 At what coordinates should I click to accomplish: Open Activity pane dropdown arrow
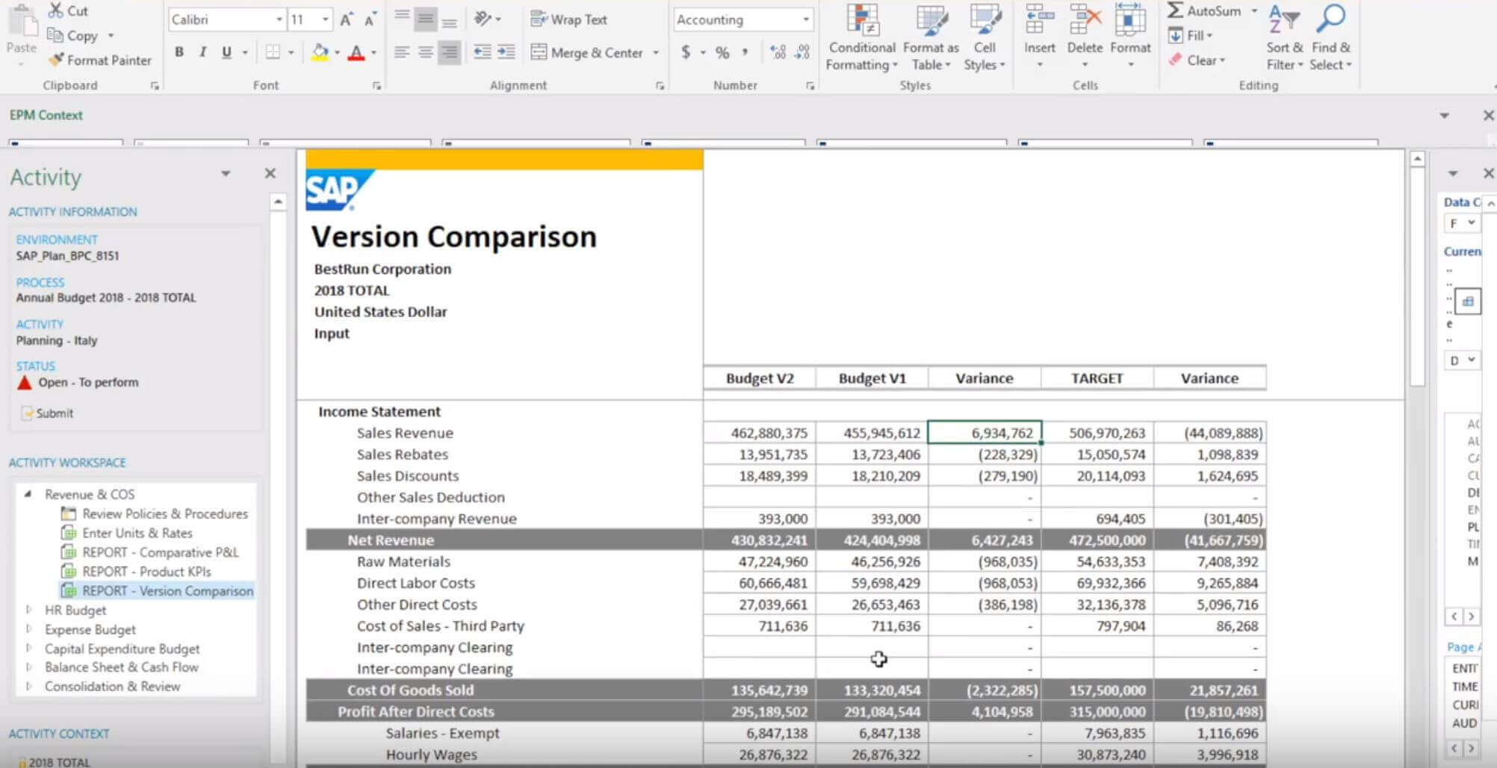tap(226, 174)
